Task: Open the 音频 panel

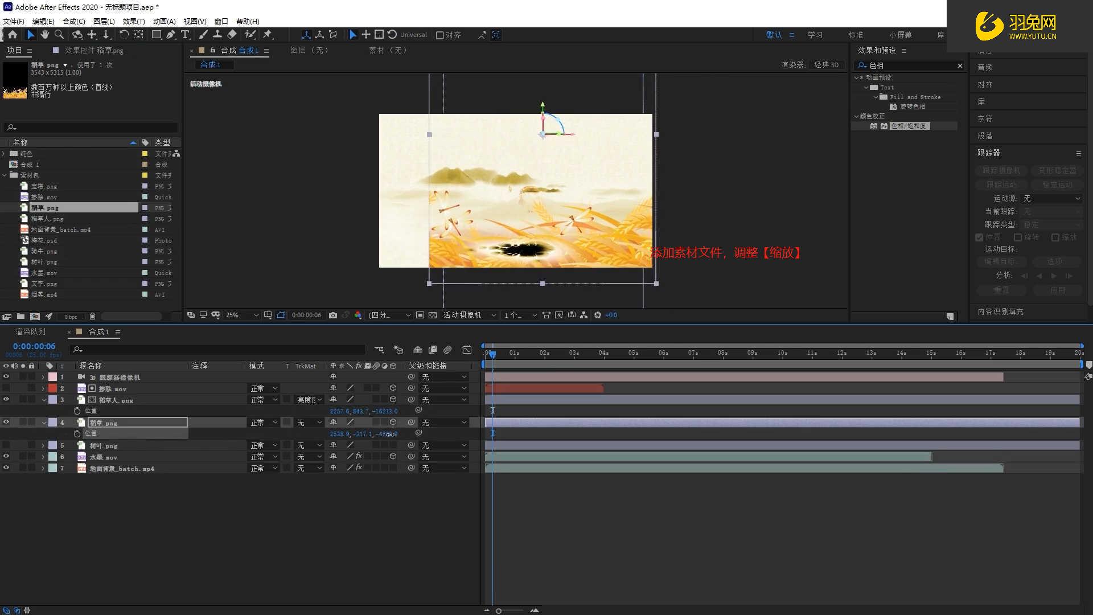Action: [x=985, y=67]
